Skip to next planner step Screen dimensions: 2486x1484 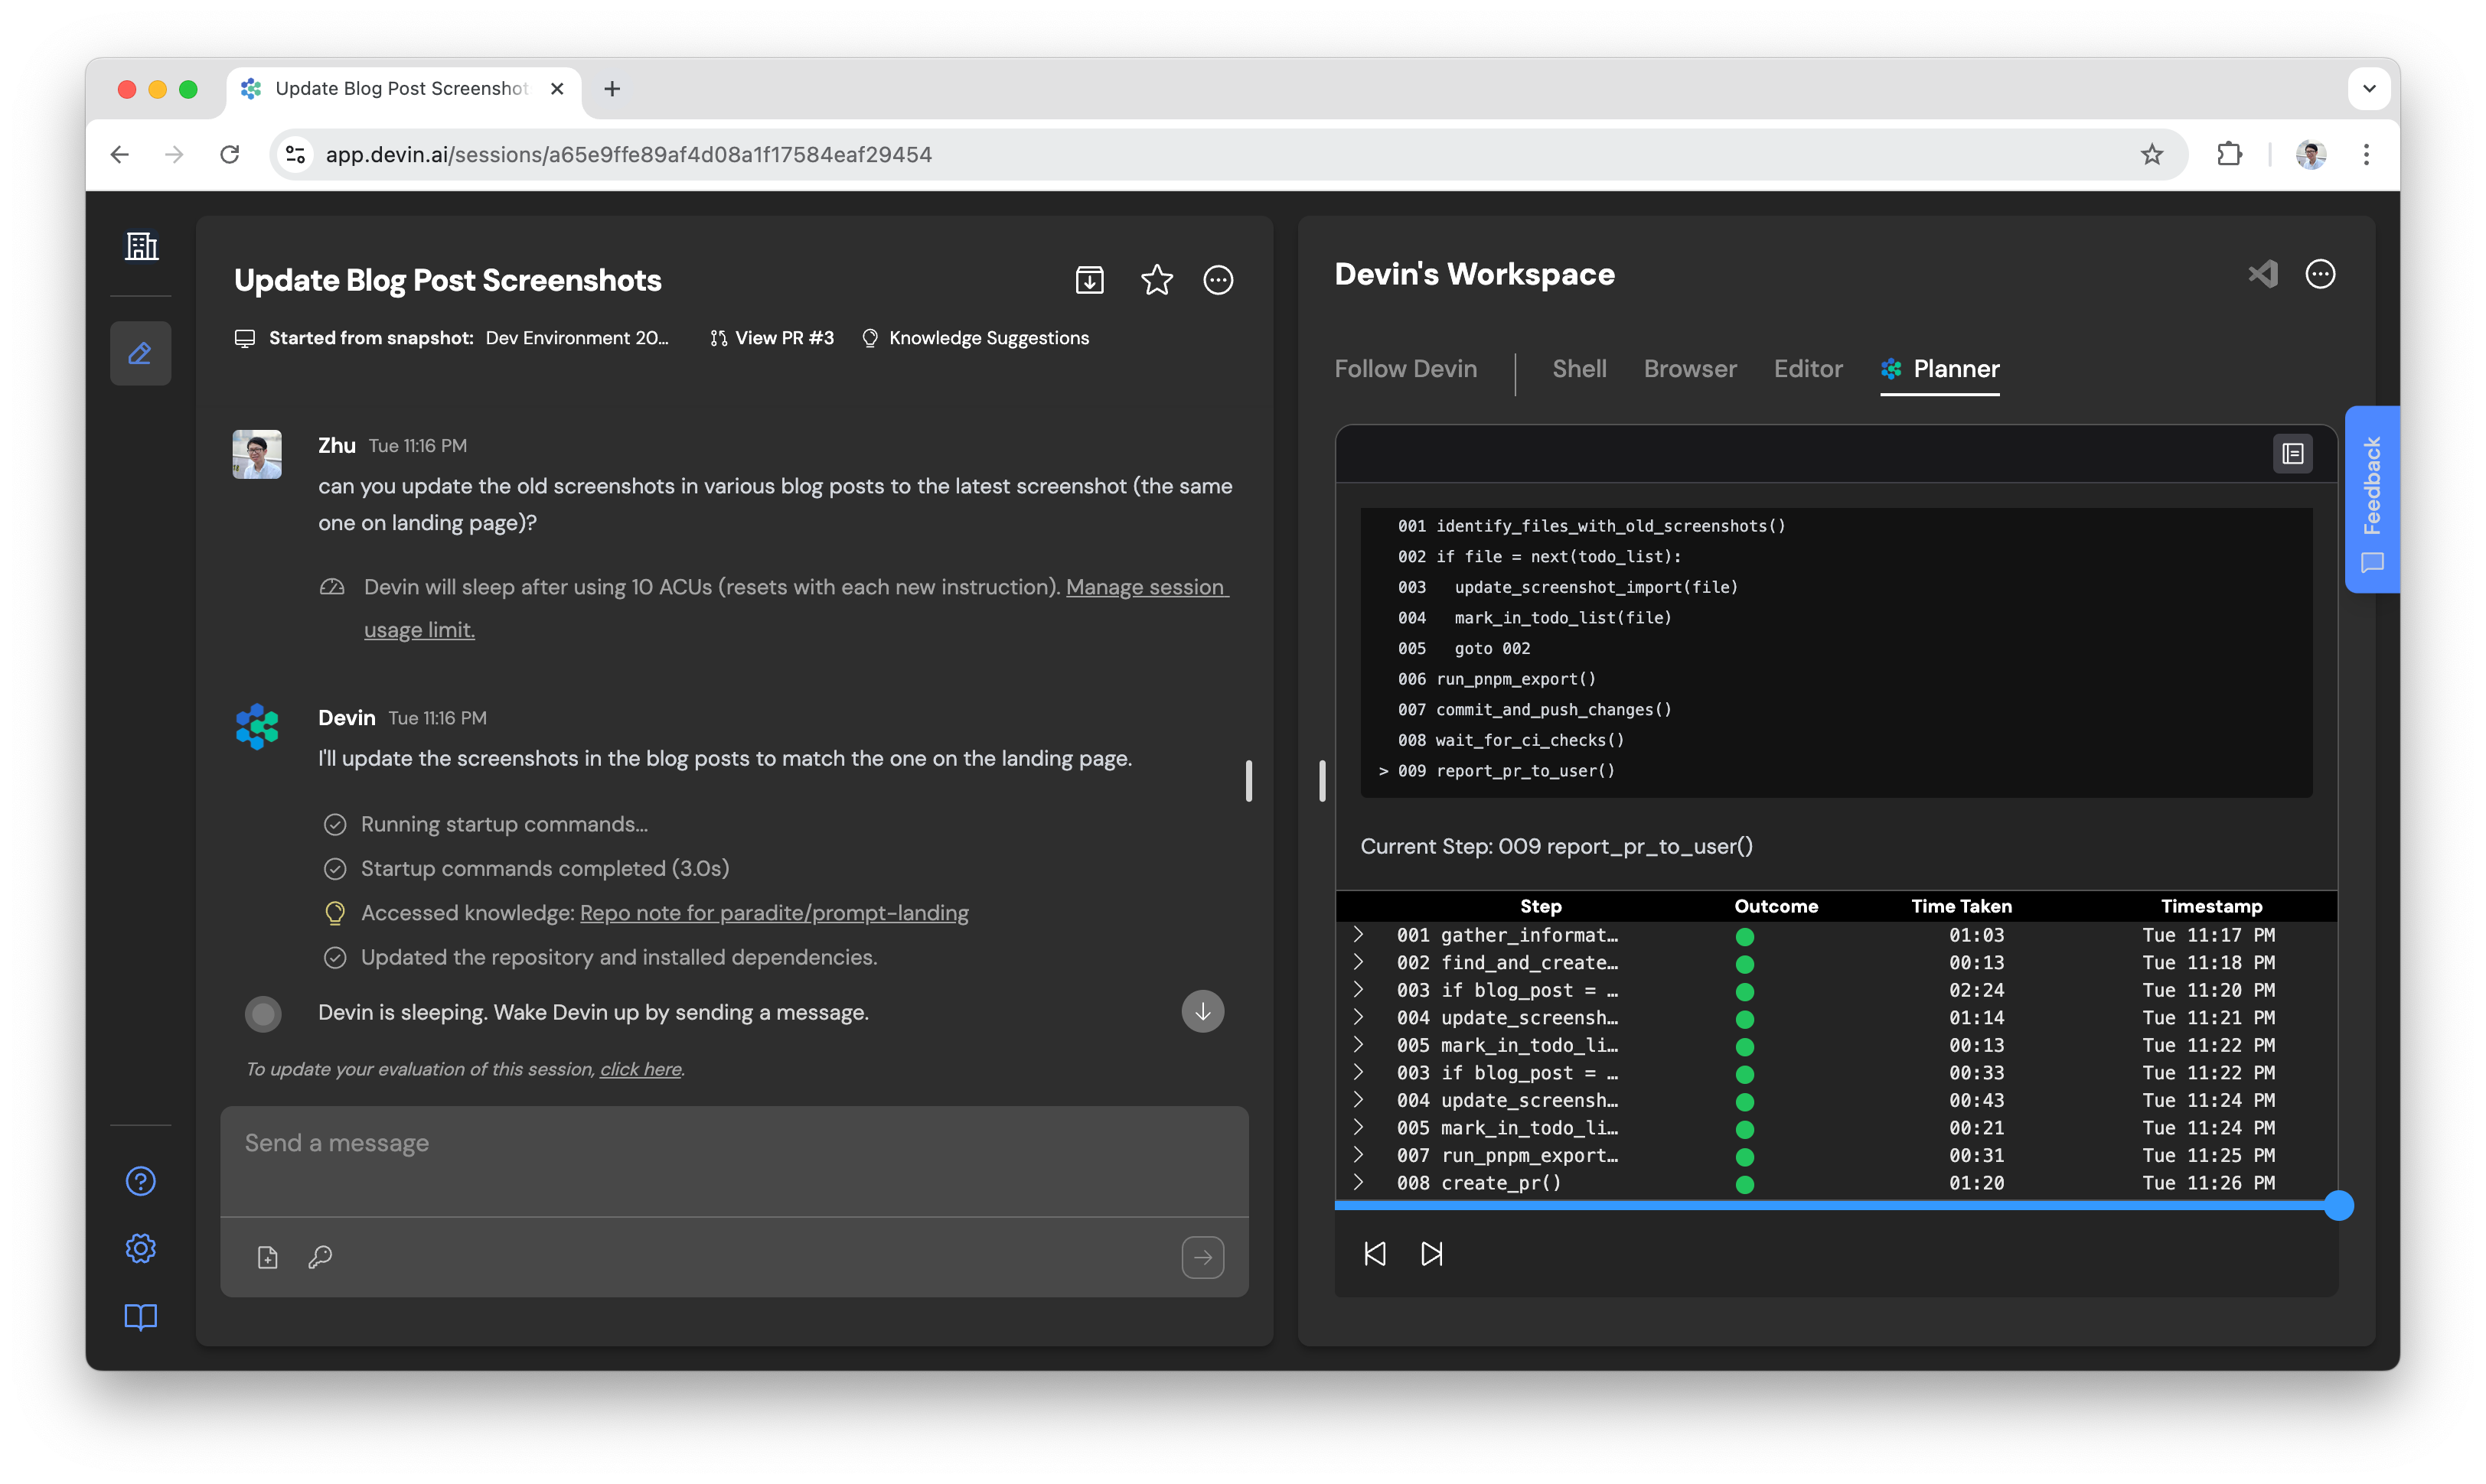point(1431,1254)
